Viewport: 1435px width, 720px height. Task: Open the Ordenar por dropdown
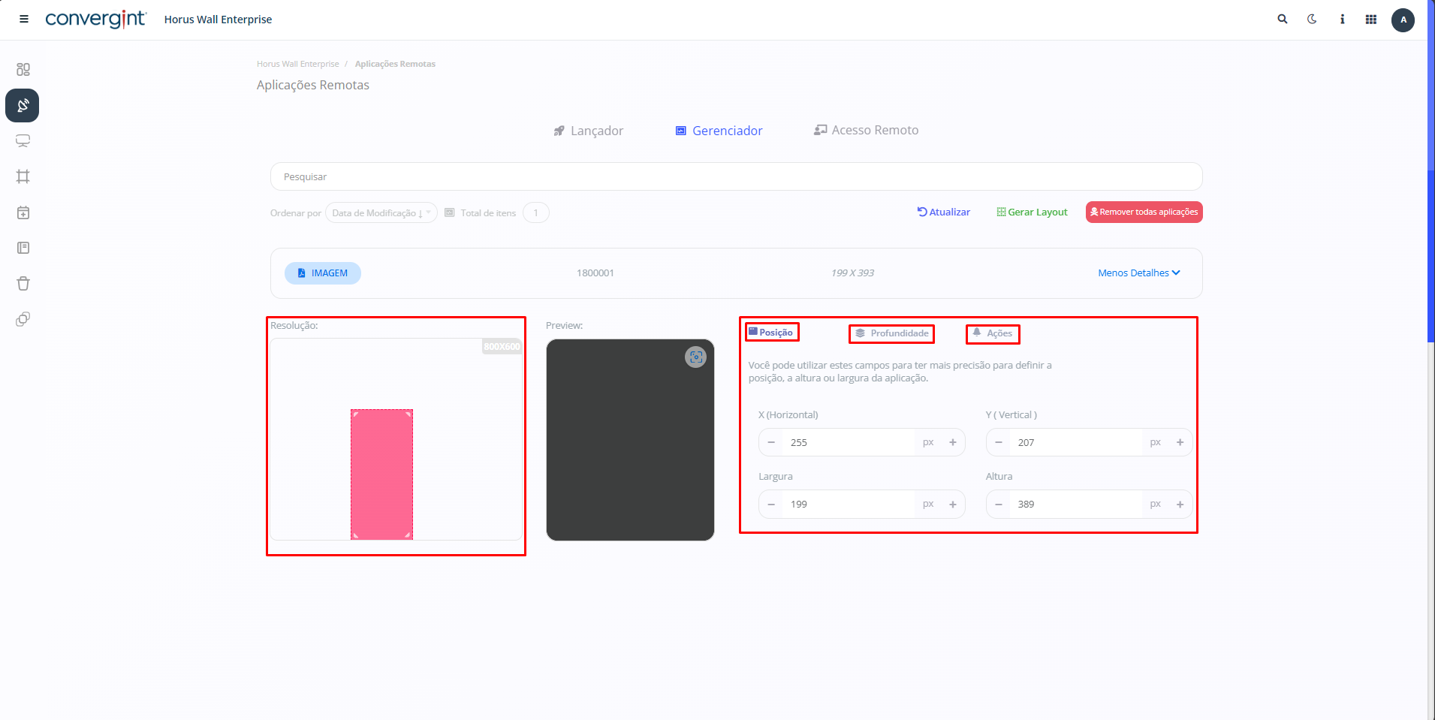click(381, 213)
